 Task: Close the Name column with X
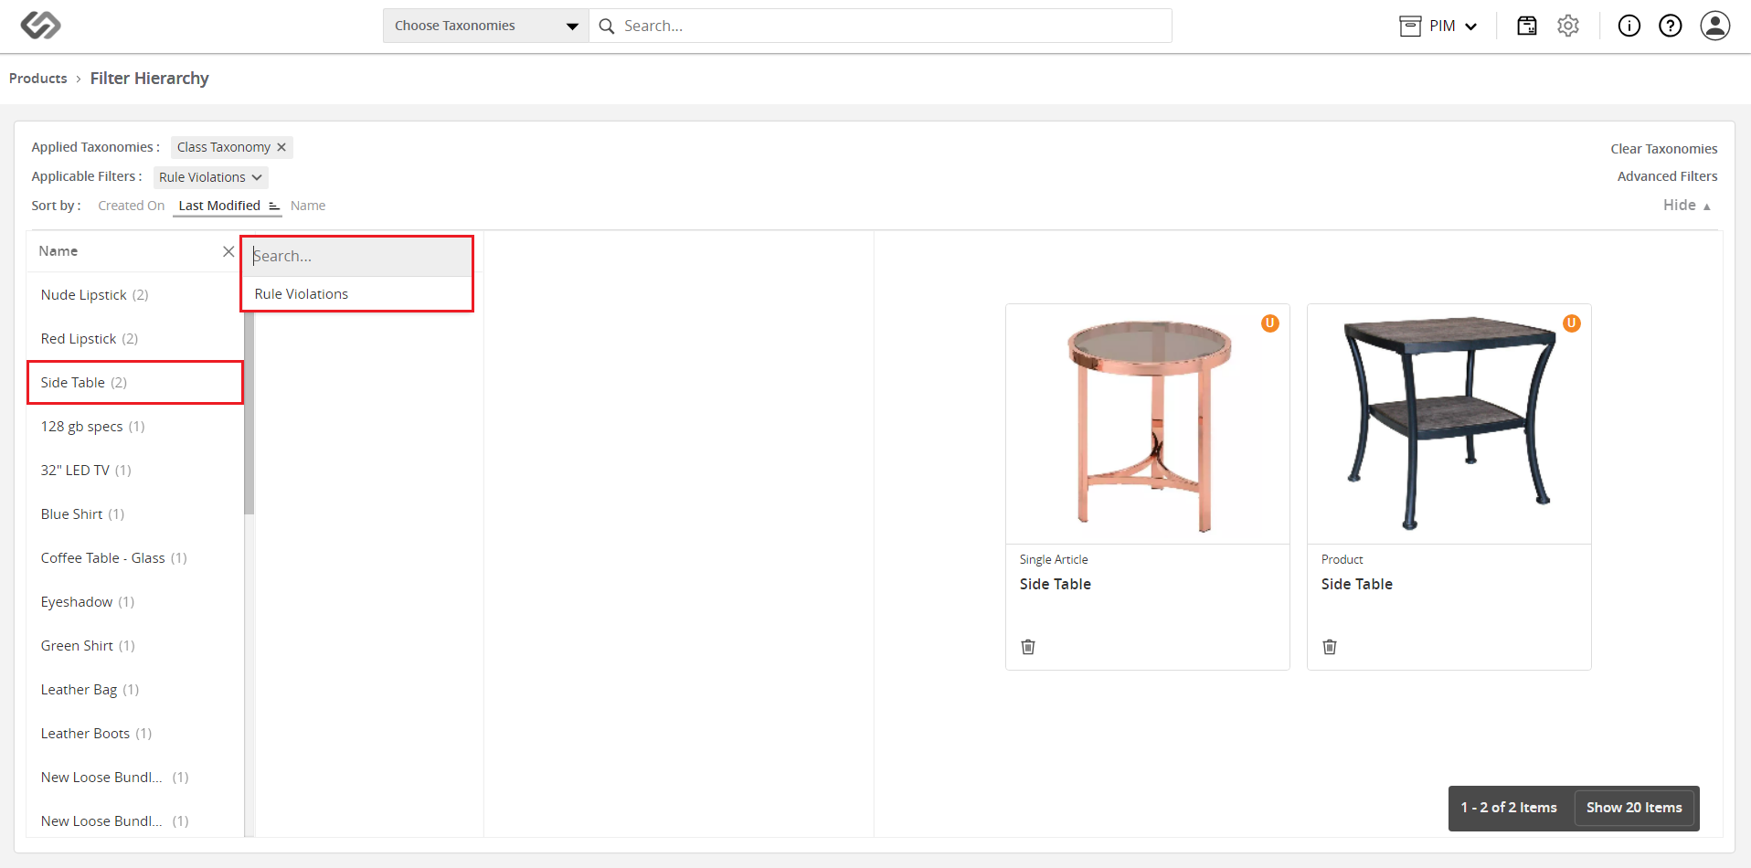click(228, 251)
